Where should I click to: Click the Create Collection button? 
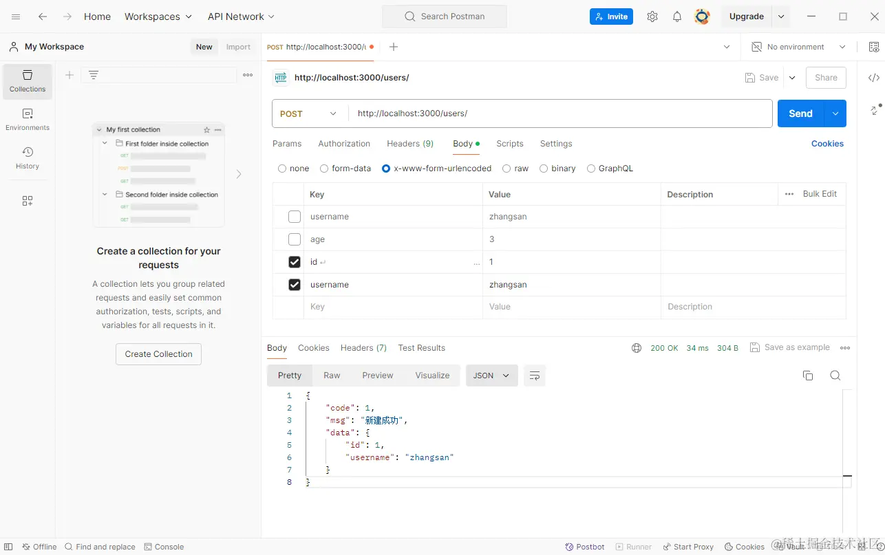click(158, 354)
